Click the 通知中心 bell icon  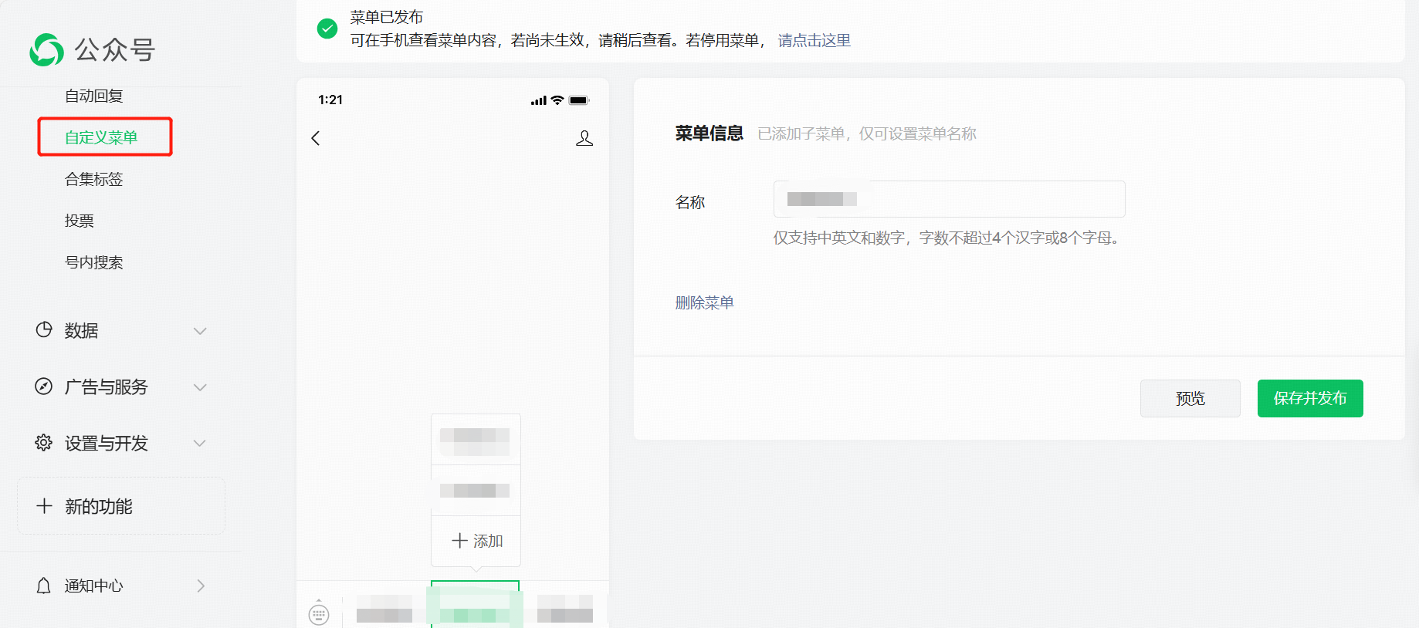44,586
